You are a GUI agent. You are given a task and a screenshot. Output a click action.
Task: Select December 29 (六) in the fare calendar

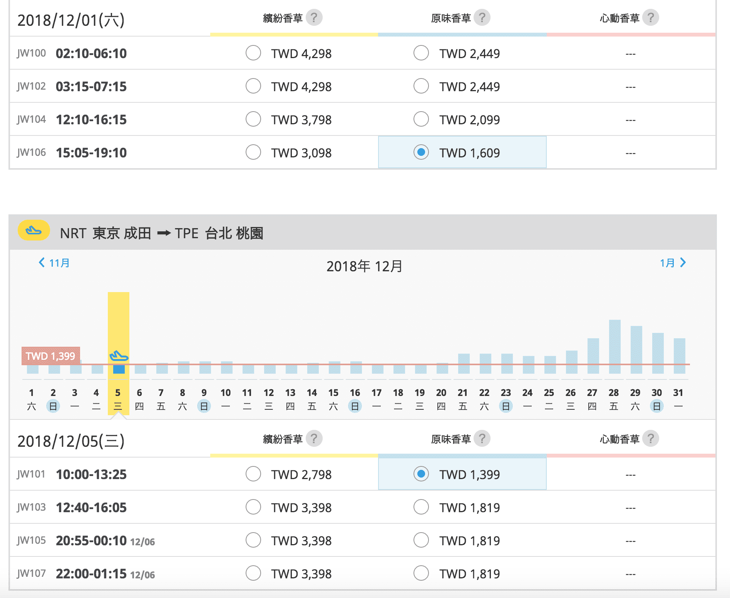pos(635,399)
